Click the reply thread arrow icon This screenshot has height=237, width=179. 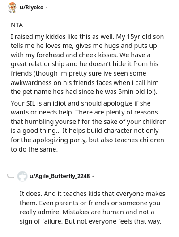(11, 176)
